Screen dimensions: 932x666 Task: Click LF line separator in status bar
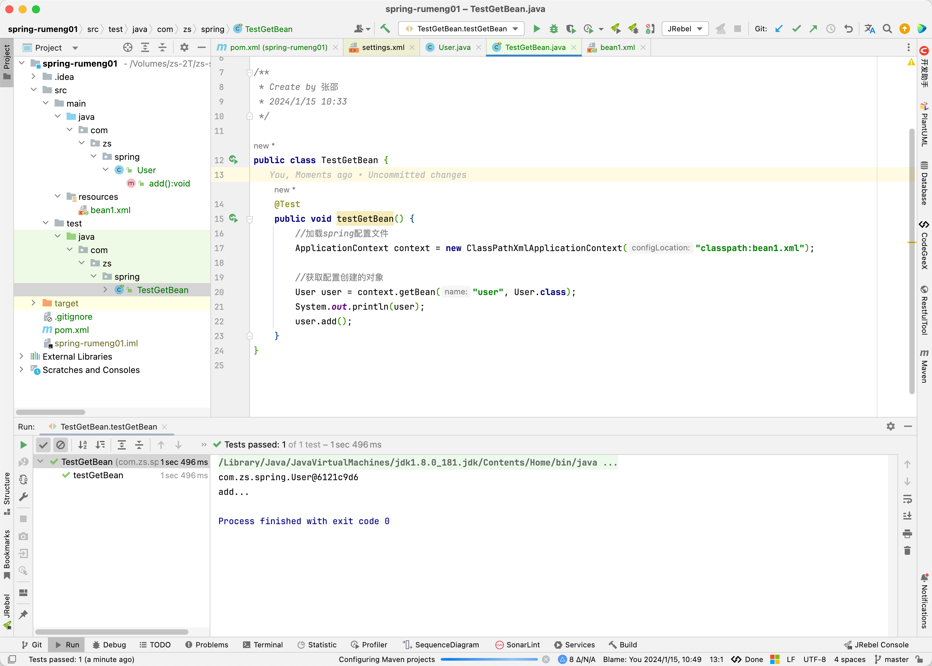[x=791, y=659]
